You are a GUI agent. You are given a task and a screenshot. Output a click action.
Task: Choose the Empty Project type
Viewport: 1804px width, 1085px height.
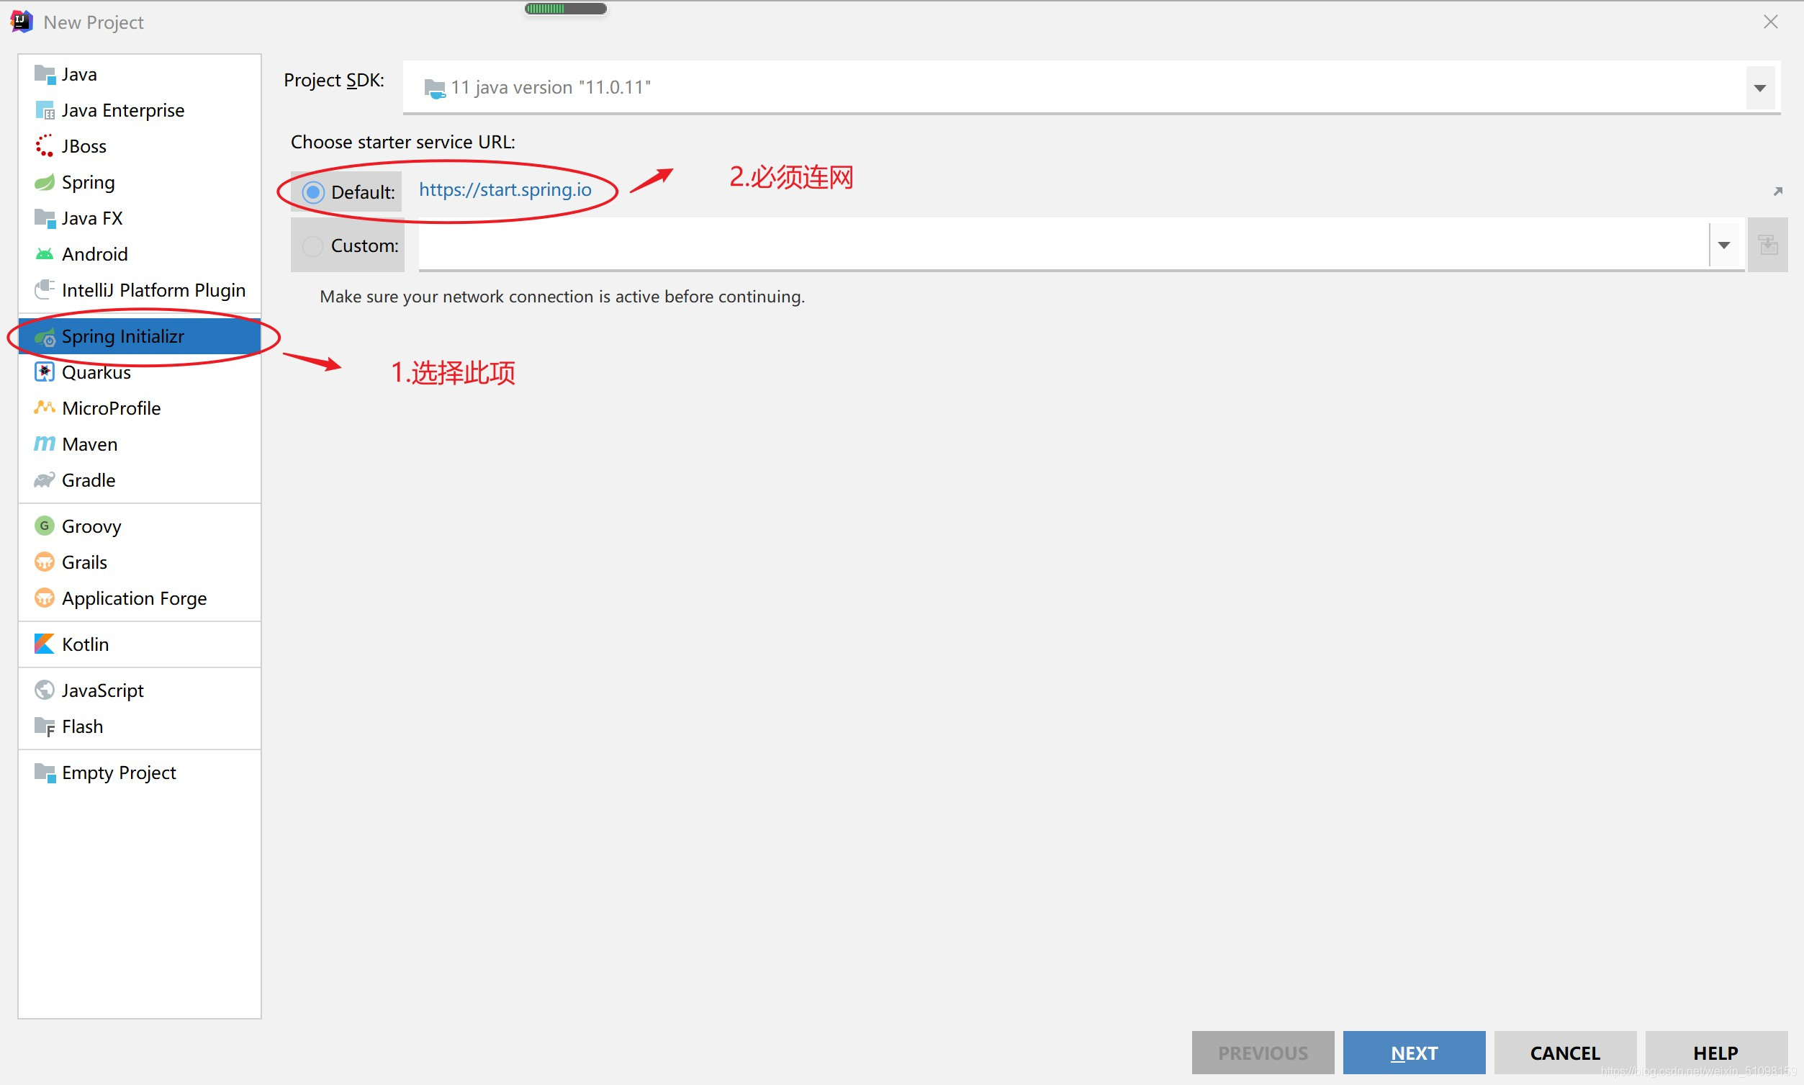coord(140,773)
